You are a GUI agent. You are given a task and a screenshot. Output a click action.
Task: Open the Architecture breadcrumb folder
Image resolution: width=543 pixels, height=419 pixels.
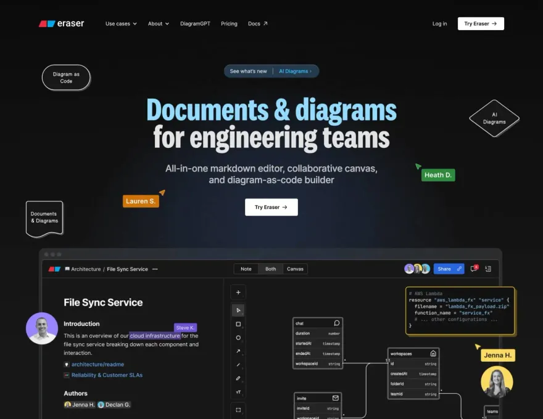point(83,269)
